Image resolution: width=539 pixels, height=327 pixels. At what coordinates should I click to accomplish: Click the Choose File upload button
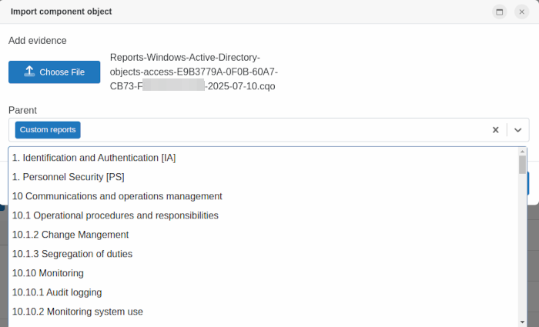click(55, 72)
